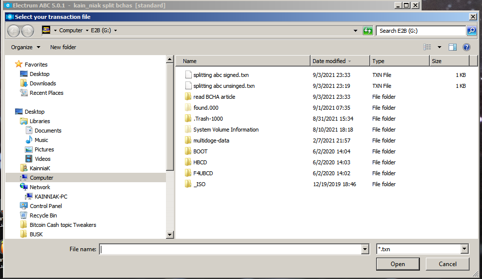Image resolution: width=482 pixels, height=279 pixels.
Task: Maximize the Electrum ABC window
Action: coord(406,5)
